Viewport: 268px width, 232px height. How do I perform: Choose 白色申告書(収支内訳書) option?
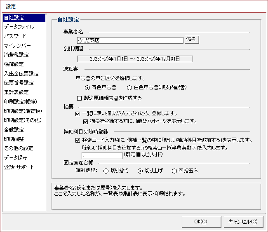pos(129,87)
